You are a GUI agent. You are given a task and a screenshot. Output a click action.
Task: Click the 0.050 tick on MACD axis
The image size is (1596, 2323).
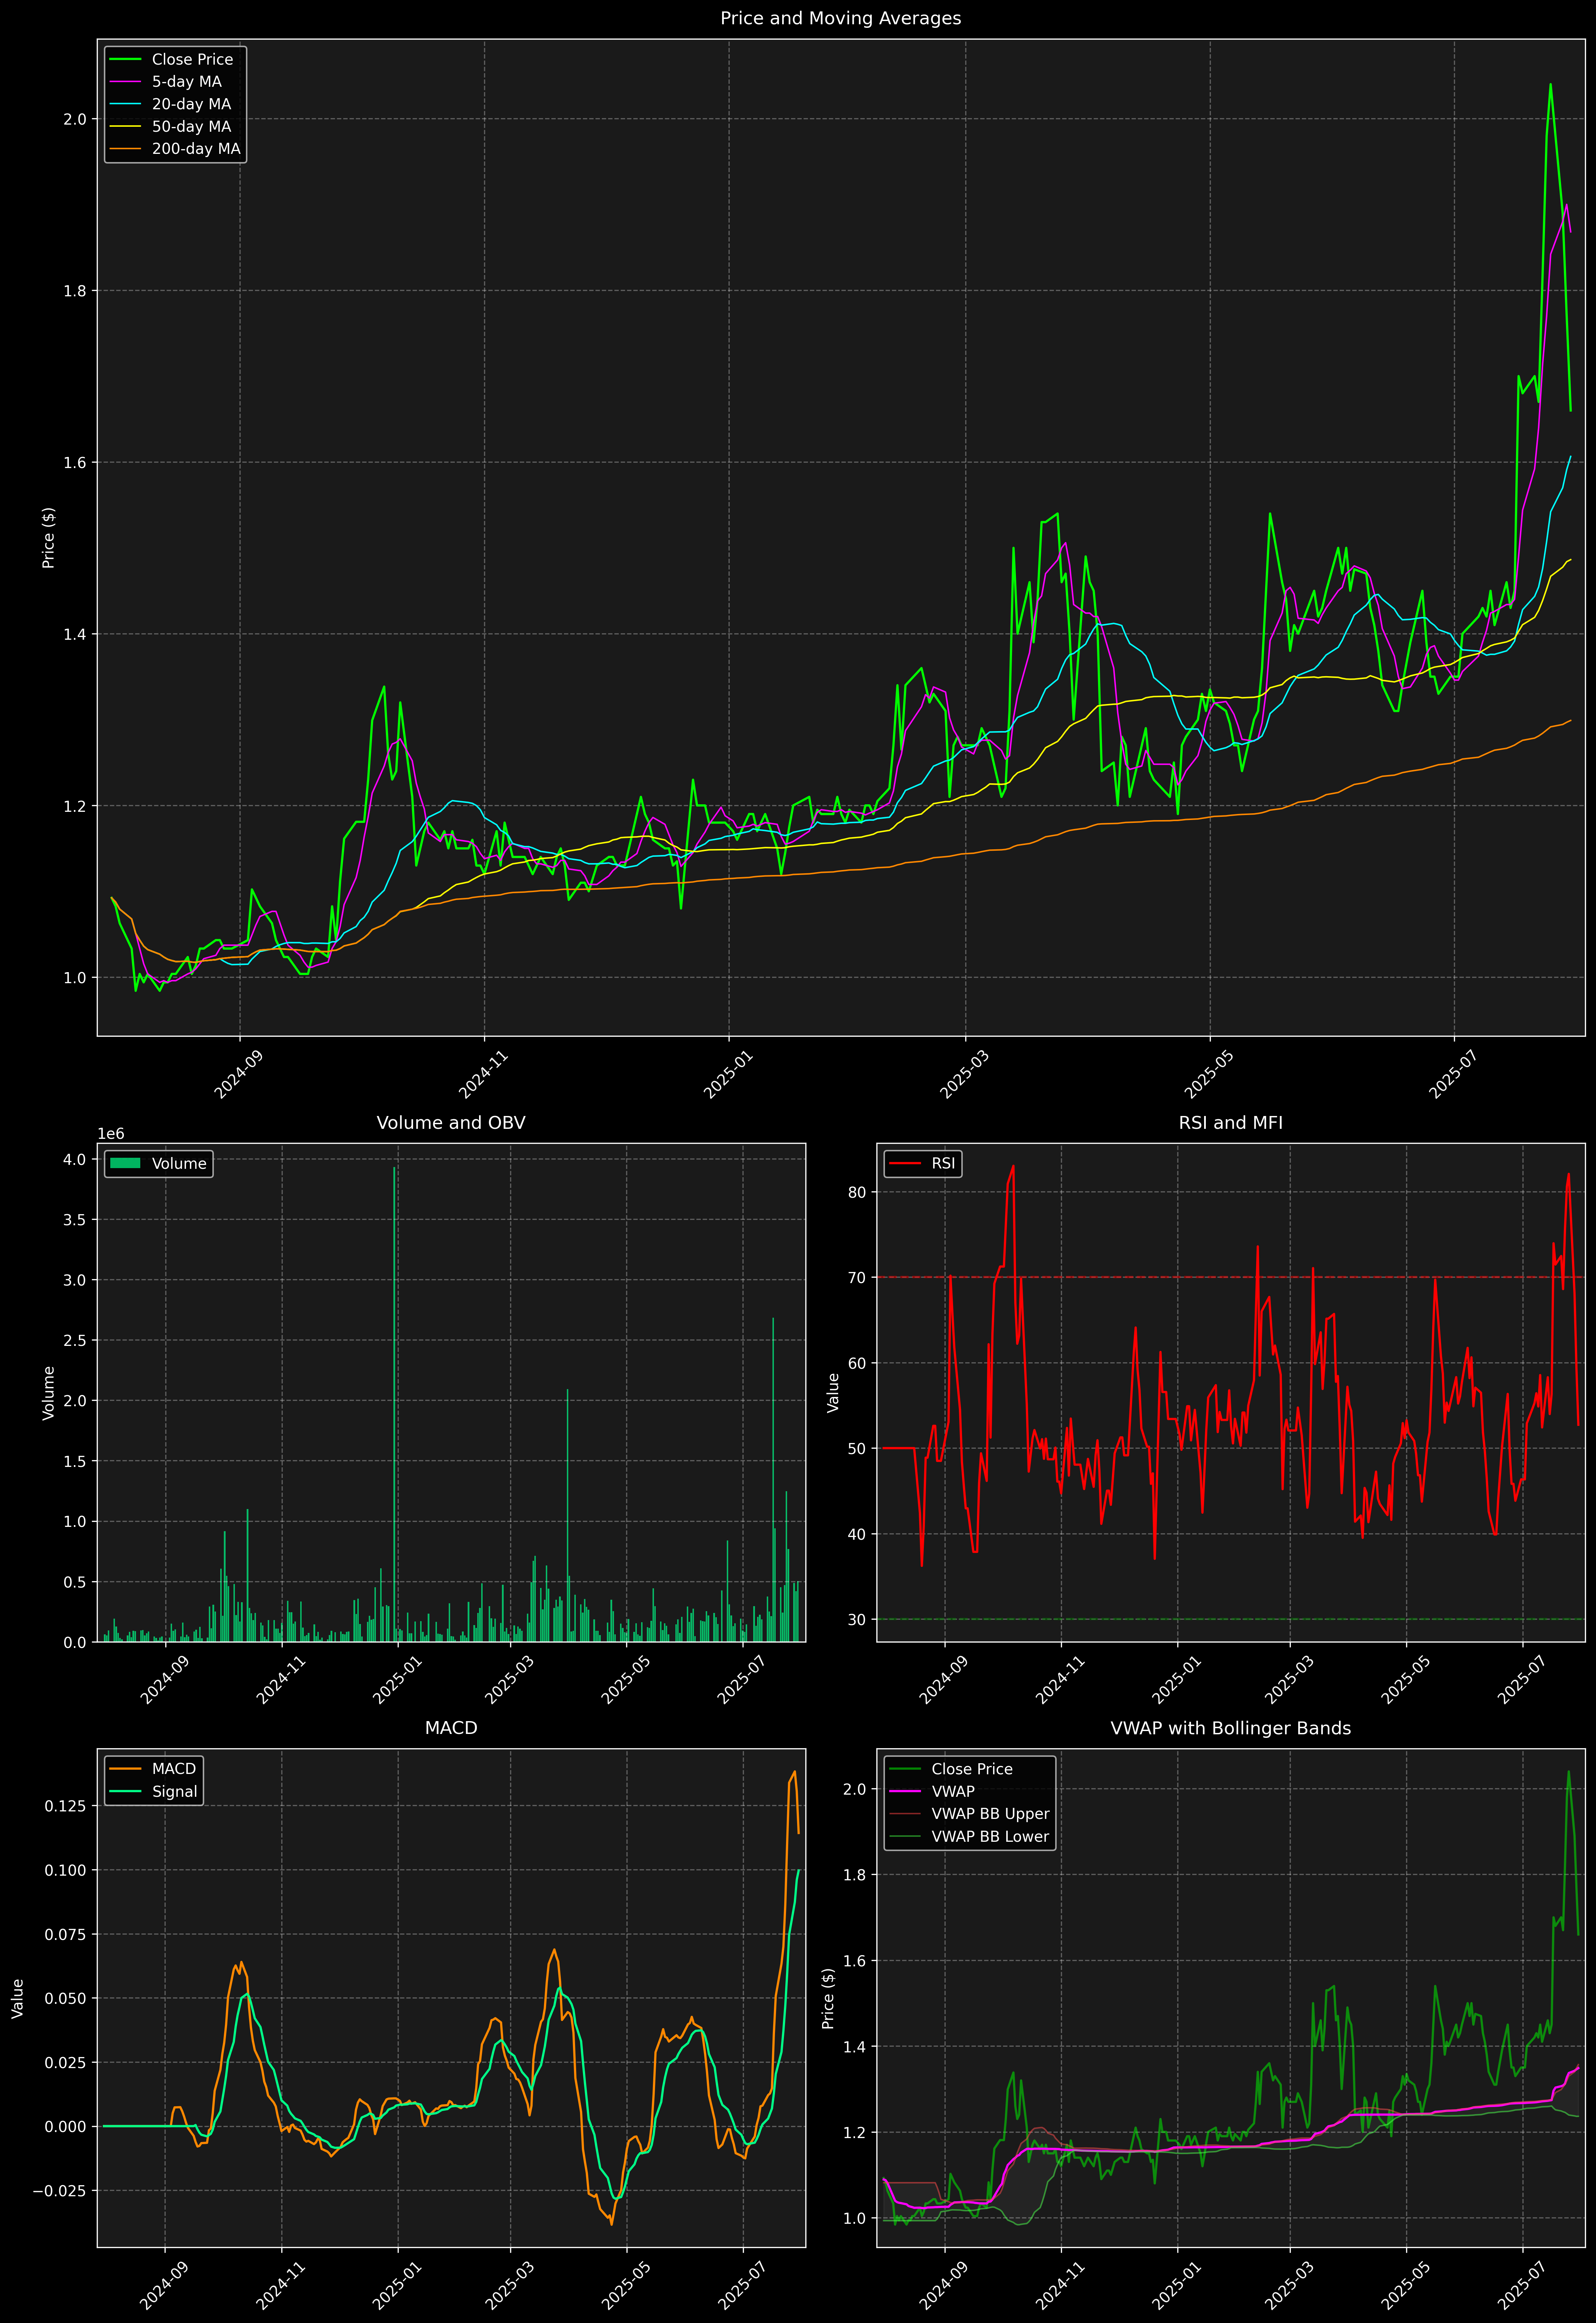click(x=66, y=1998)
